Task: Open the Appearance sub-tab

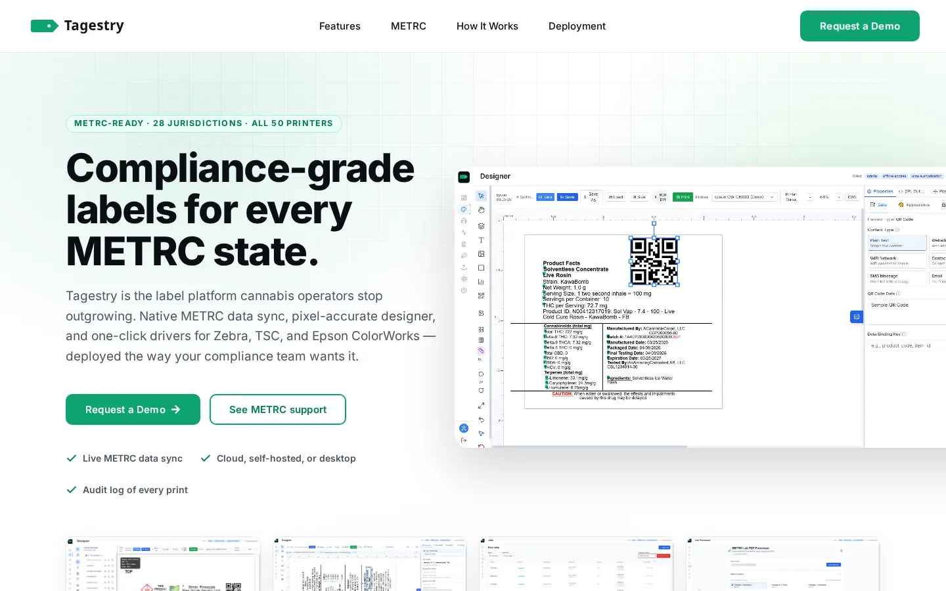Action: pyautogui.click(x=914, y=205)
